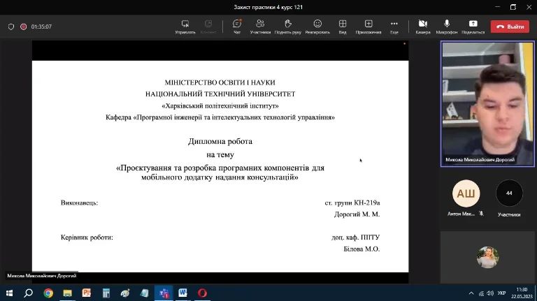This screenshot has height=301, width=537.
Task: Open the Reactions (Реагировать) menu
Action: point(317,27)
